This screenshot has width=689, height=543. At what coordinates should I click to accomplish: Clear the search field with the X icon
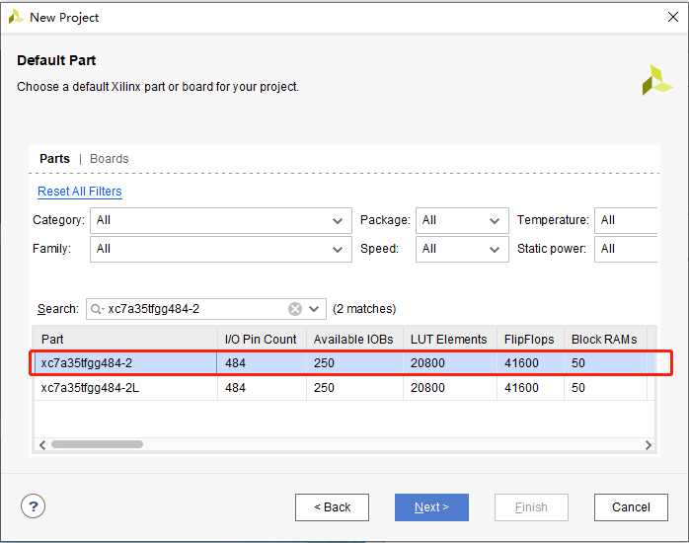coord(295,309)
